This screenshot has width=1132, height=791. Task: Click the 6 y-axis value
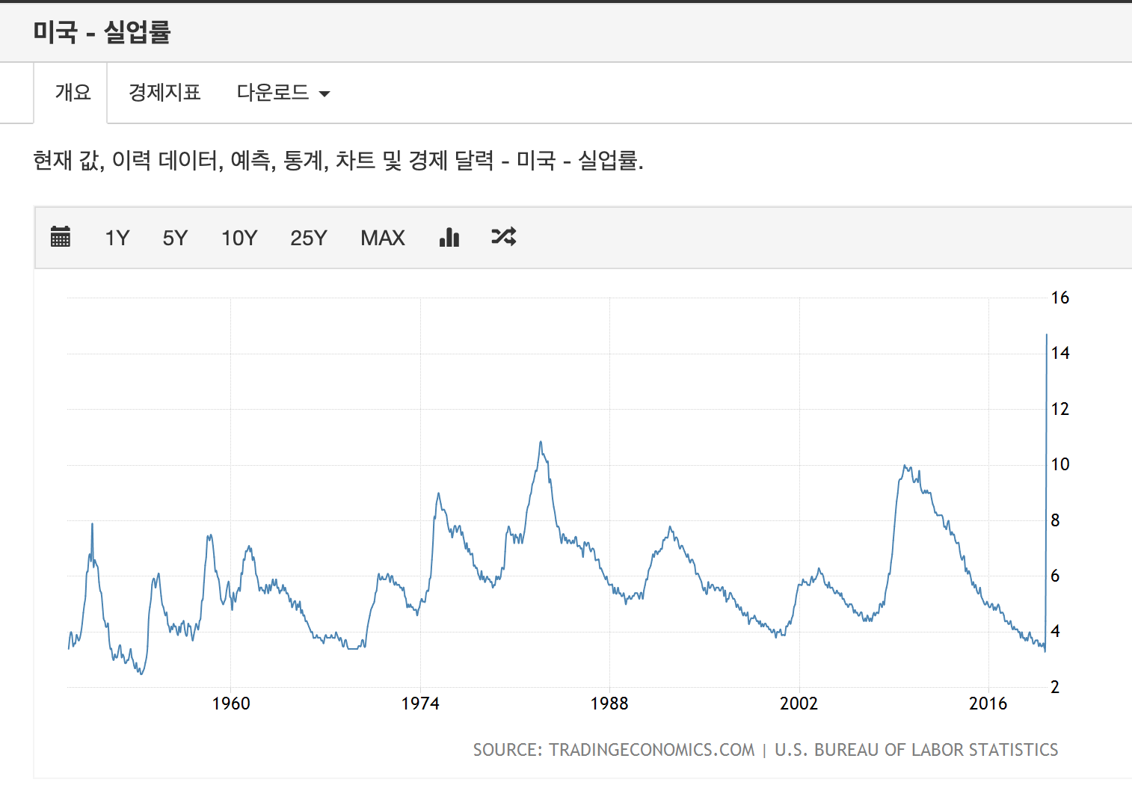[x=1055, y=576]
